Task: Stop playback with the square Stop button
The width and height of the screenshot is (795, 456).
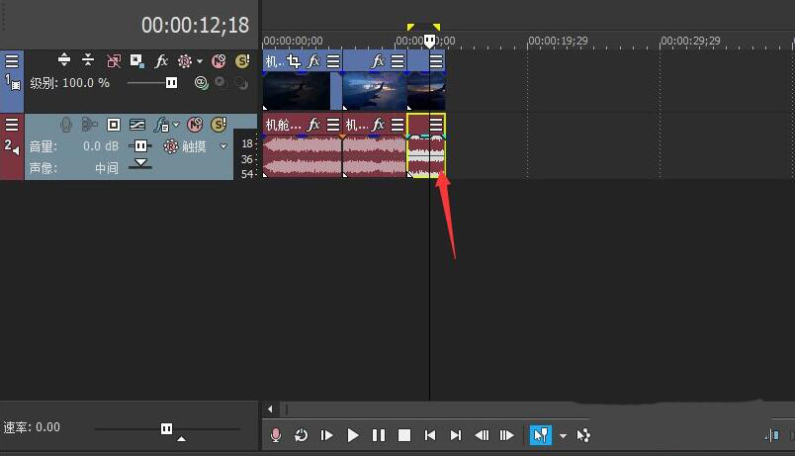Action: [404, 435]
